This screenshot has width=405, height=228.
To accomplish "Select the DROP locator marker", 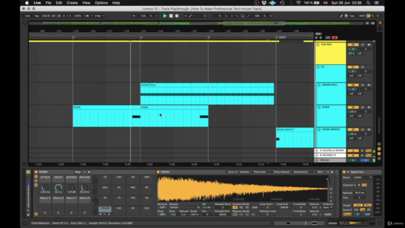I will [x=281, y=37].
